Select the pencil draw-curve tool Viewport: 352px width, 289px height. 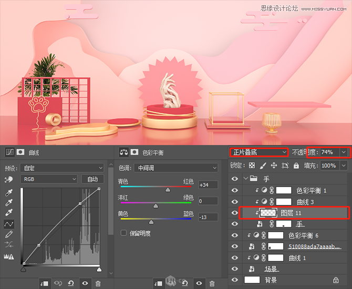coord(9,234)
